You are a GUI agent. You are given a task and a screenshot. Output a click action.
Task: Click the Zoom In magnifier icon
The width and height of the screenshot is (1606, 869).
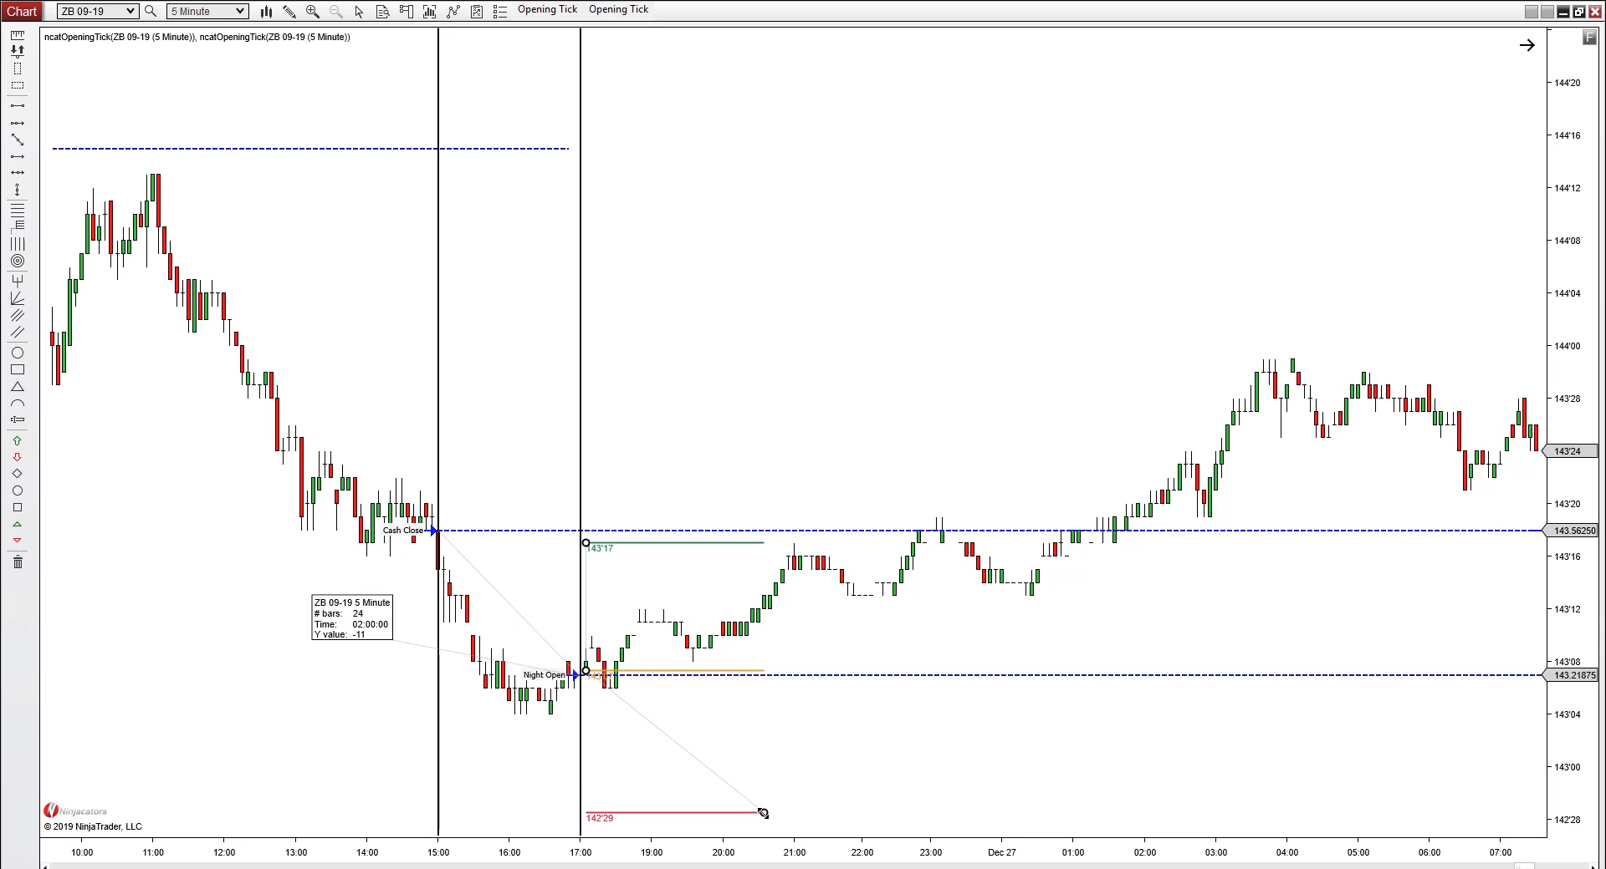coord(313,11)
